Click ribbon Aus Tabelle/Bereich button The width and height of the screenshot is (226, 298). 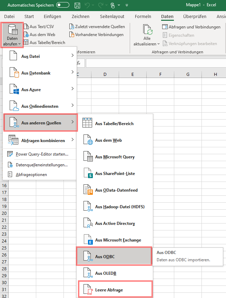[x=45, y=43]
